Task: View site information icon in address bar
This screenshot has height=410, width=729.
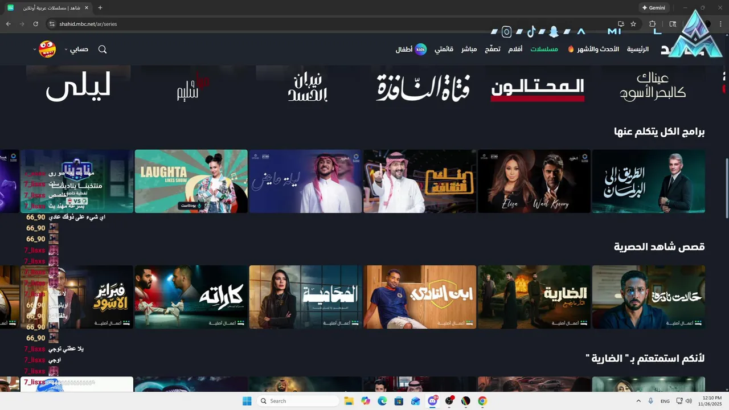Action: (51, 24)
